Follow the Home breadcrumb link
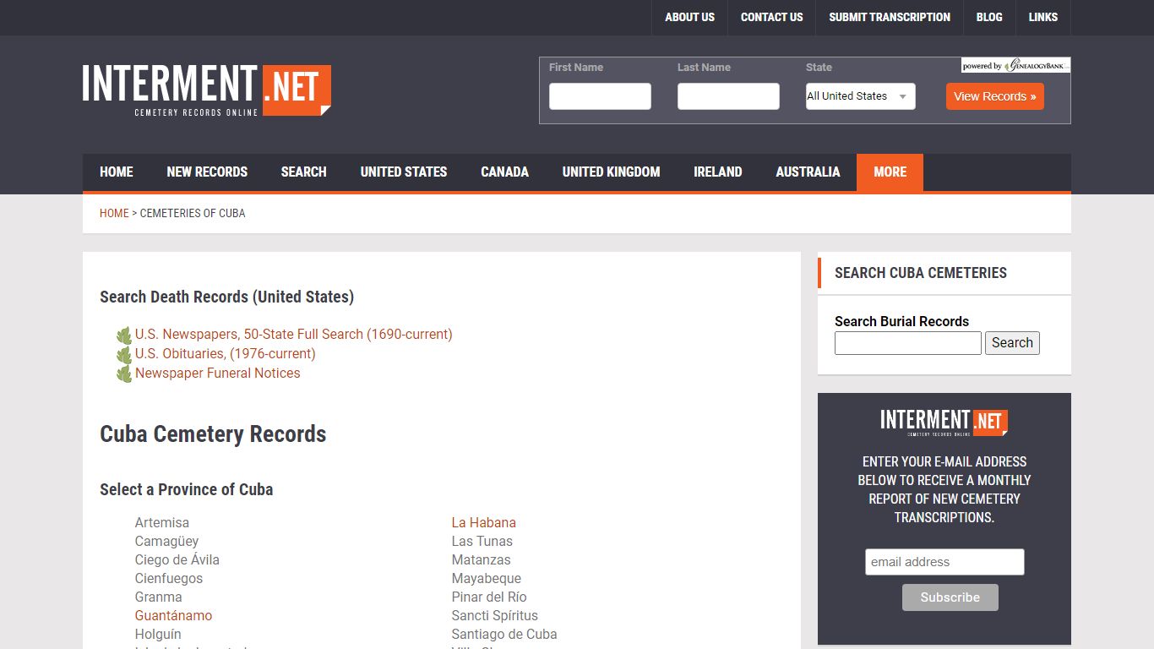This screenshot has width=1154, height=649. point(114,213)
